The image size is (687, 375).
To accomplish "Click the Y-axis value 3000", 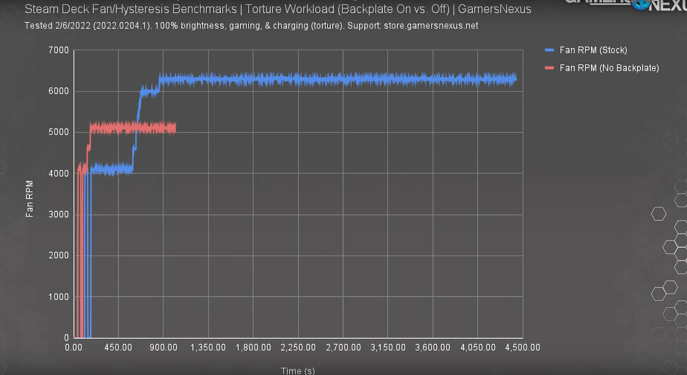I will pos(59,214).
